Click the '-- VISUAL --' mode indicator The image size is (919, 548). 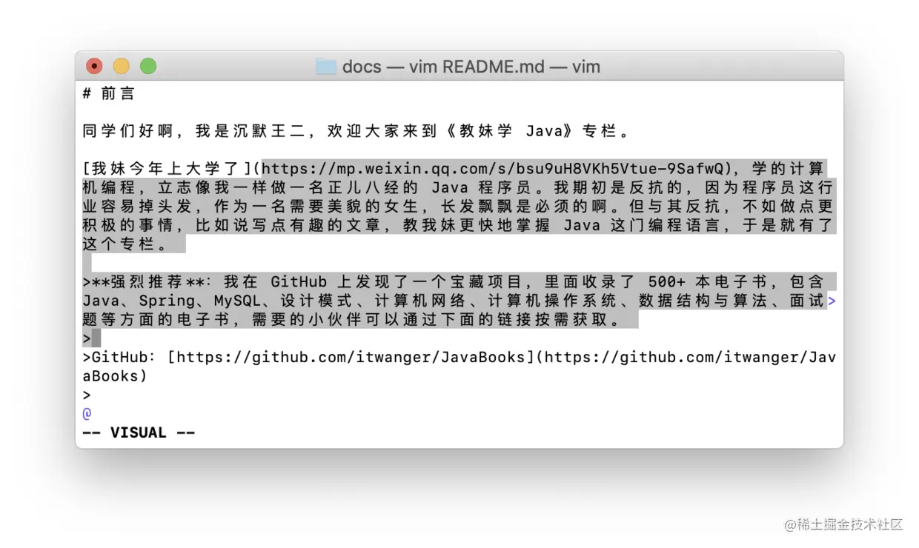[139, 432]
